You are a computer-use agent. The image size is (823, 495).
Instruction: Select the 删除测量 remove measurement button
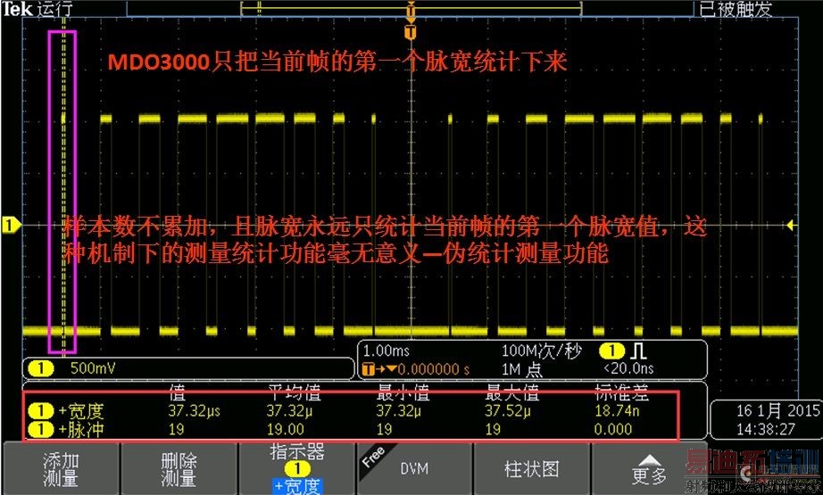coord(179,468)
